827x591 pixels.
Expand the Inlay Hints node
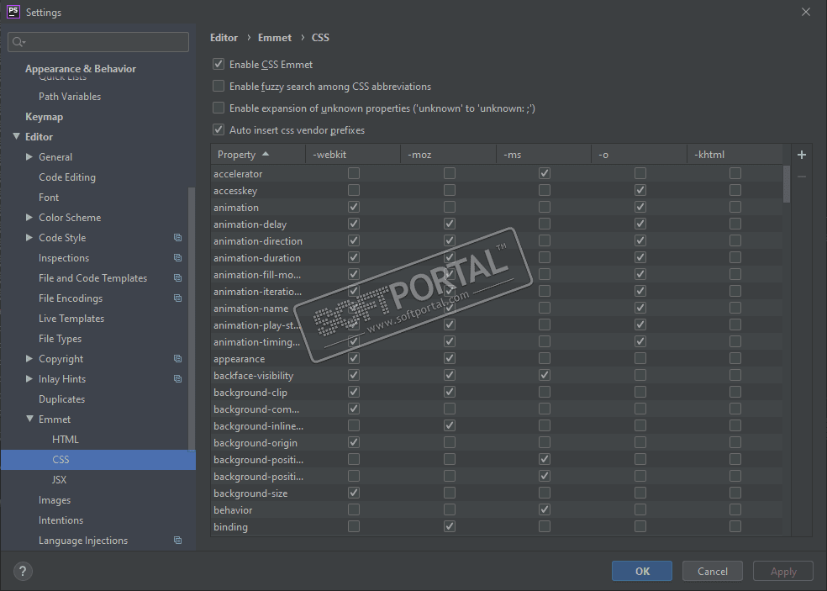coord(29,378)
